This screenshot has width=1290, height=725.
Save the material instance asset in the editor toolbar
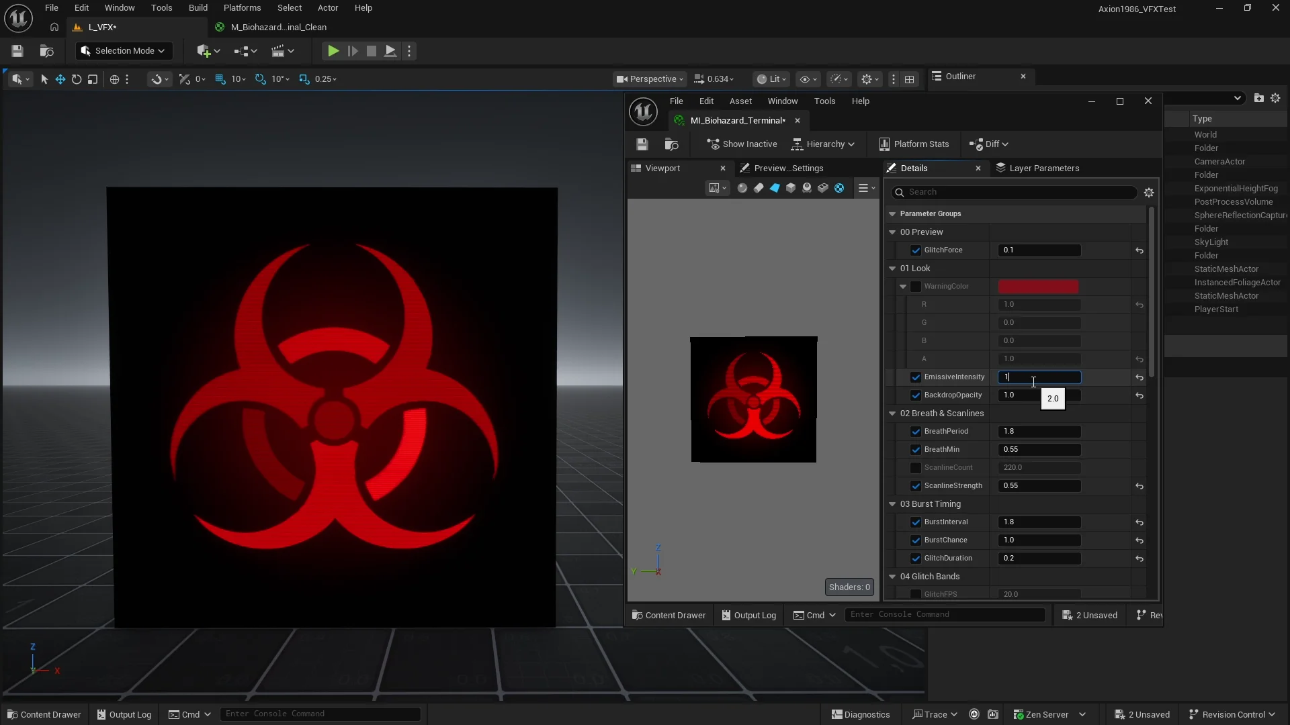tap(642, 144)
